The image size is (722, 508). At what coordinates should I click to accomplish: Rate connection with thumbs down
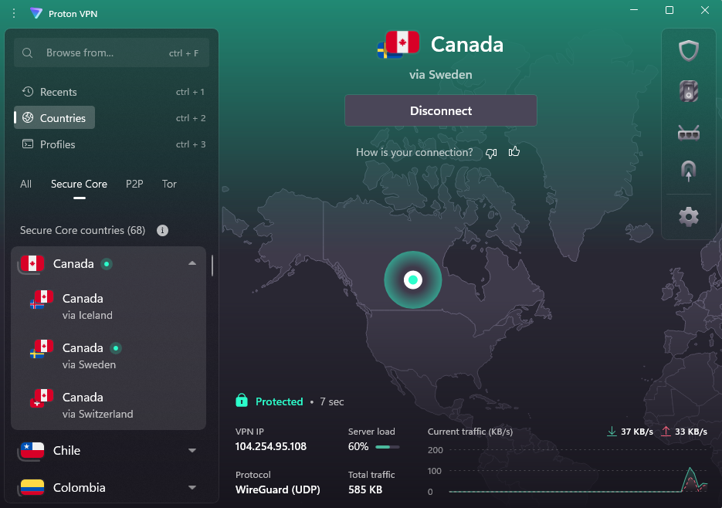[491, 153]
